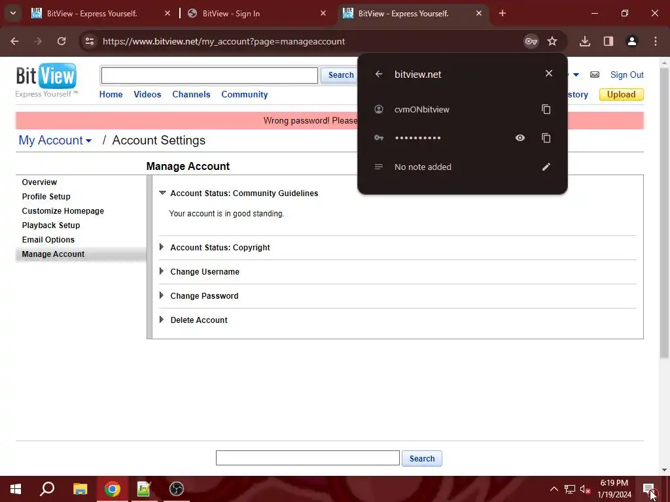Open Chrome downloads

coord(585,41)
